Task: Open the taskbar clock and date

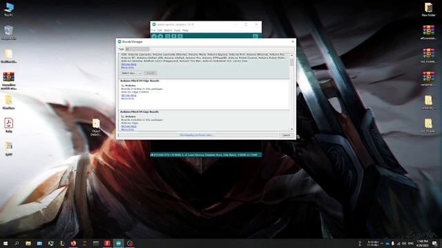Action: pos(422,243)
